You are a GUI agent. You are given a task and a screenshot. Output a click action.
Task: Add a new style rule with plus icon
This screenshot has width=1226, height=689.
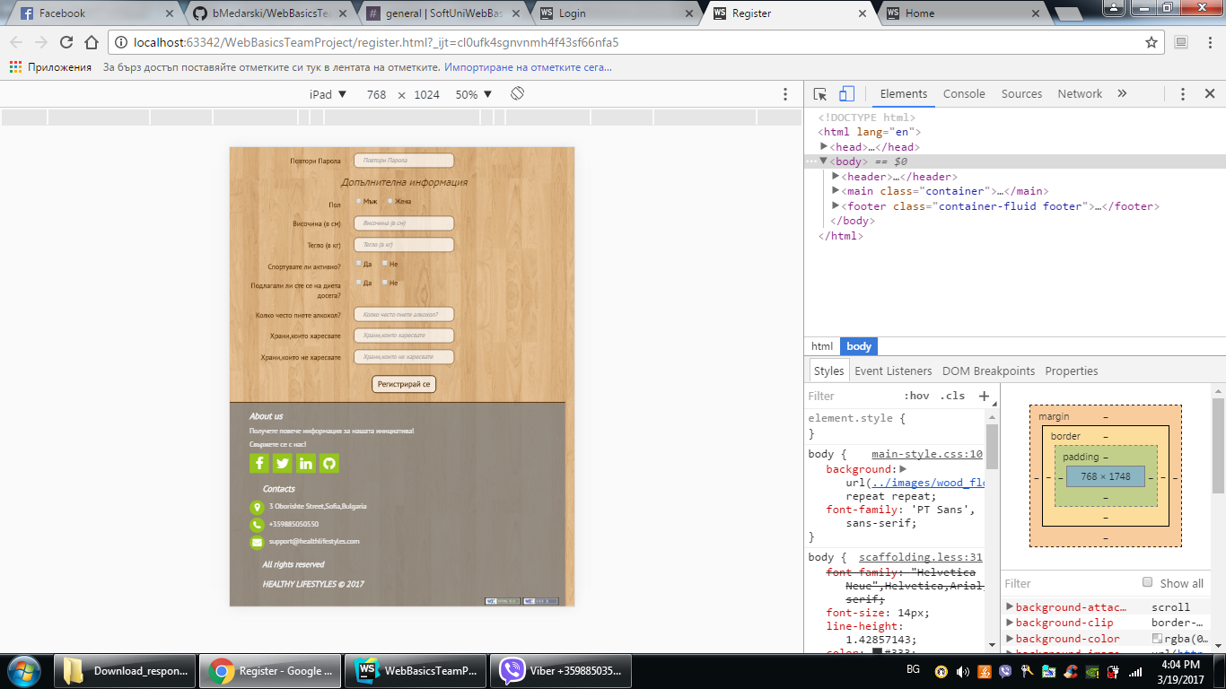[984, 396]
